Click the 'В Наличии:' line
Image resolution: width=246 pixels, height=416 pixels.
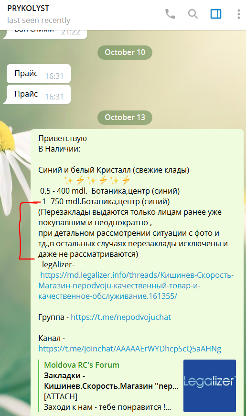coord(59,149)
